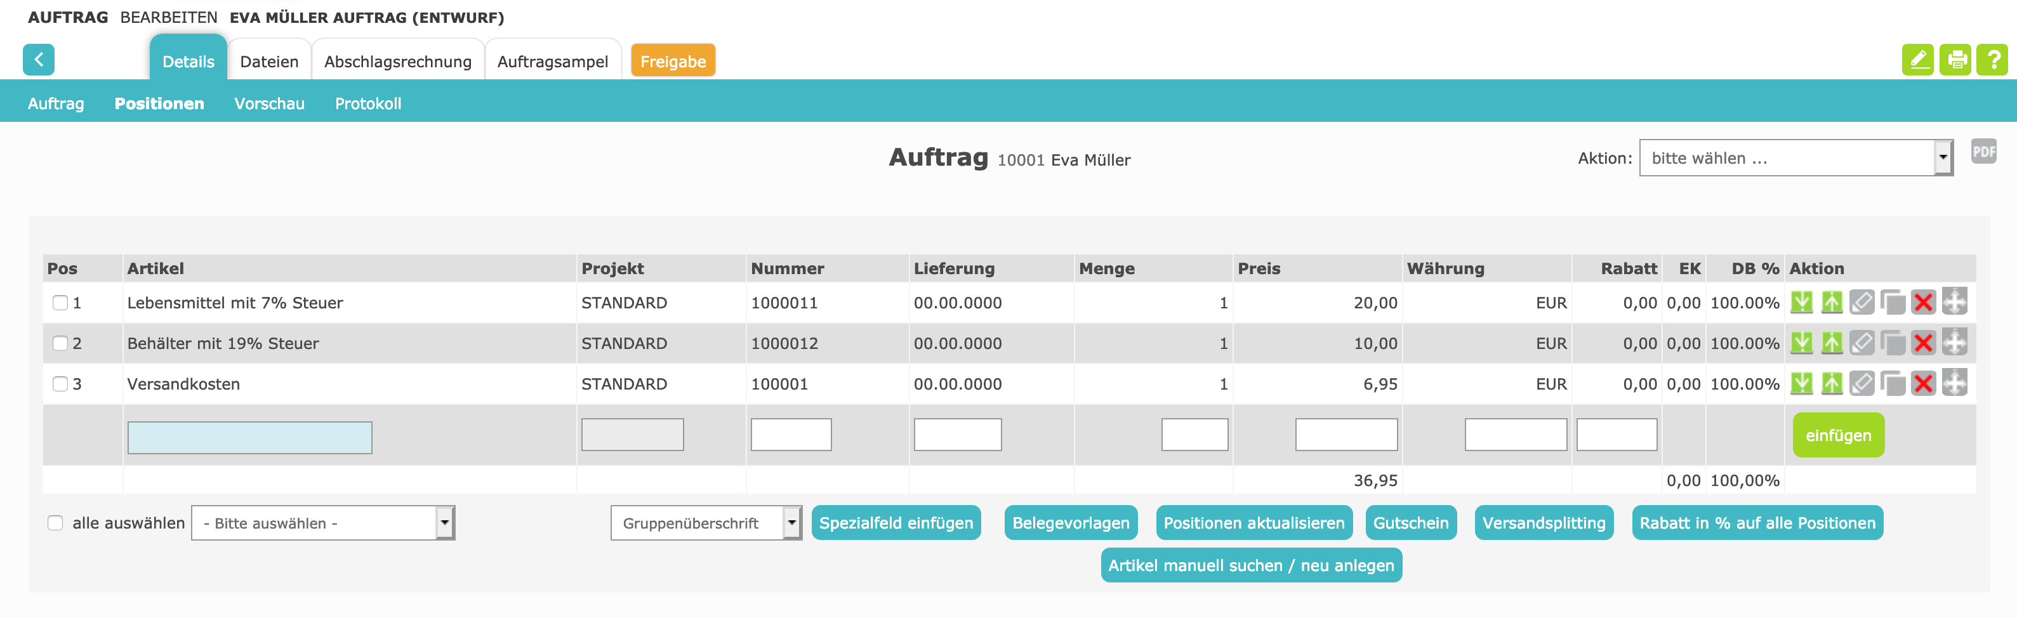Tick the checkbox for position 3
The image size is (2017, 618).
pyautogui.click(x=60, y=384)
